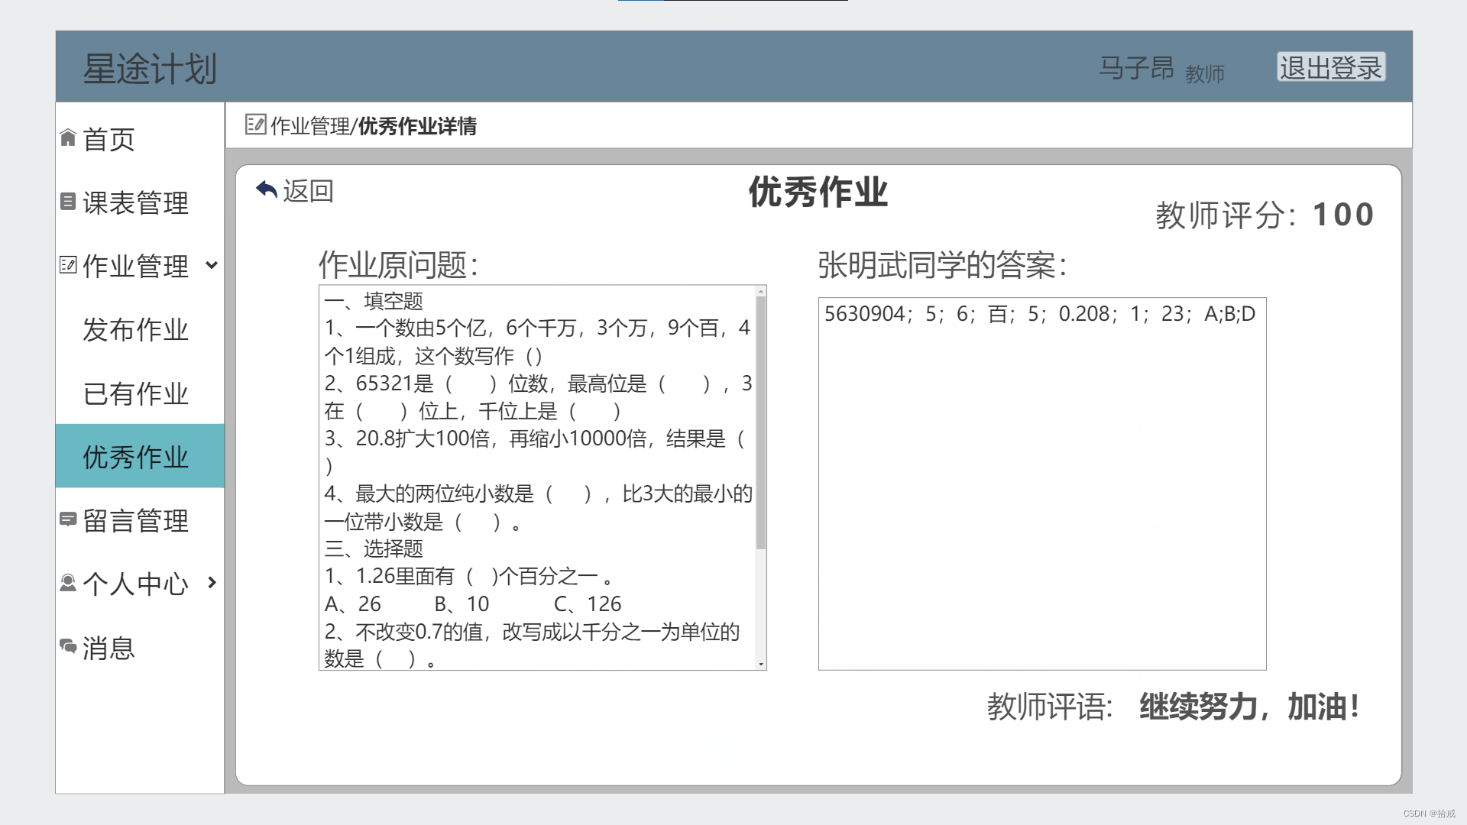This screenshot has width=1467, height=825.
Task: Click the 返回 link text
Action: 309,191
